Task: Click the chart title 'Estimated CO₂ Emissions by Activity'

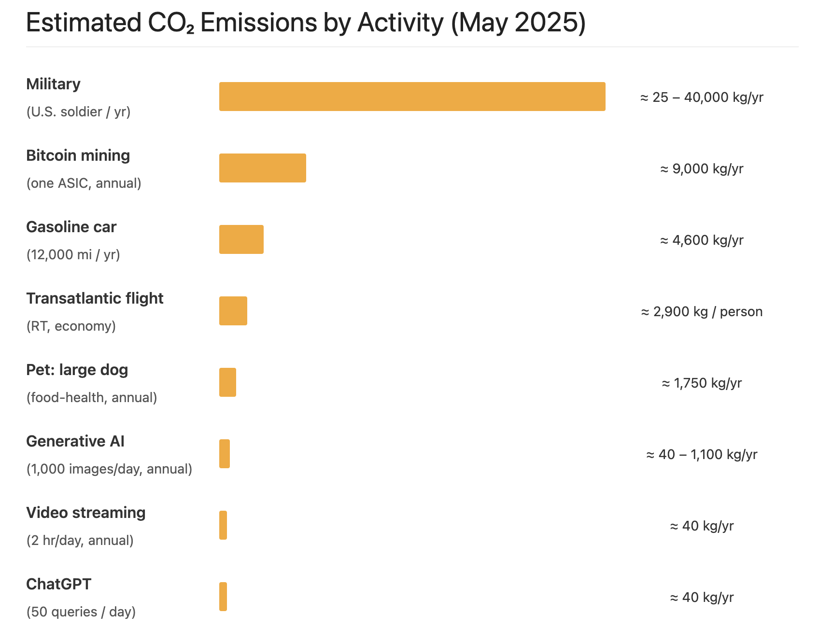Action: (x=305, y=23)
